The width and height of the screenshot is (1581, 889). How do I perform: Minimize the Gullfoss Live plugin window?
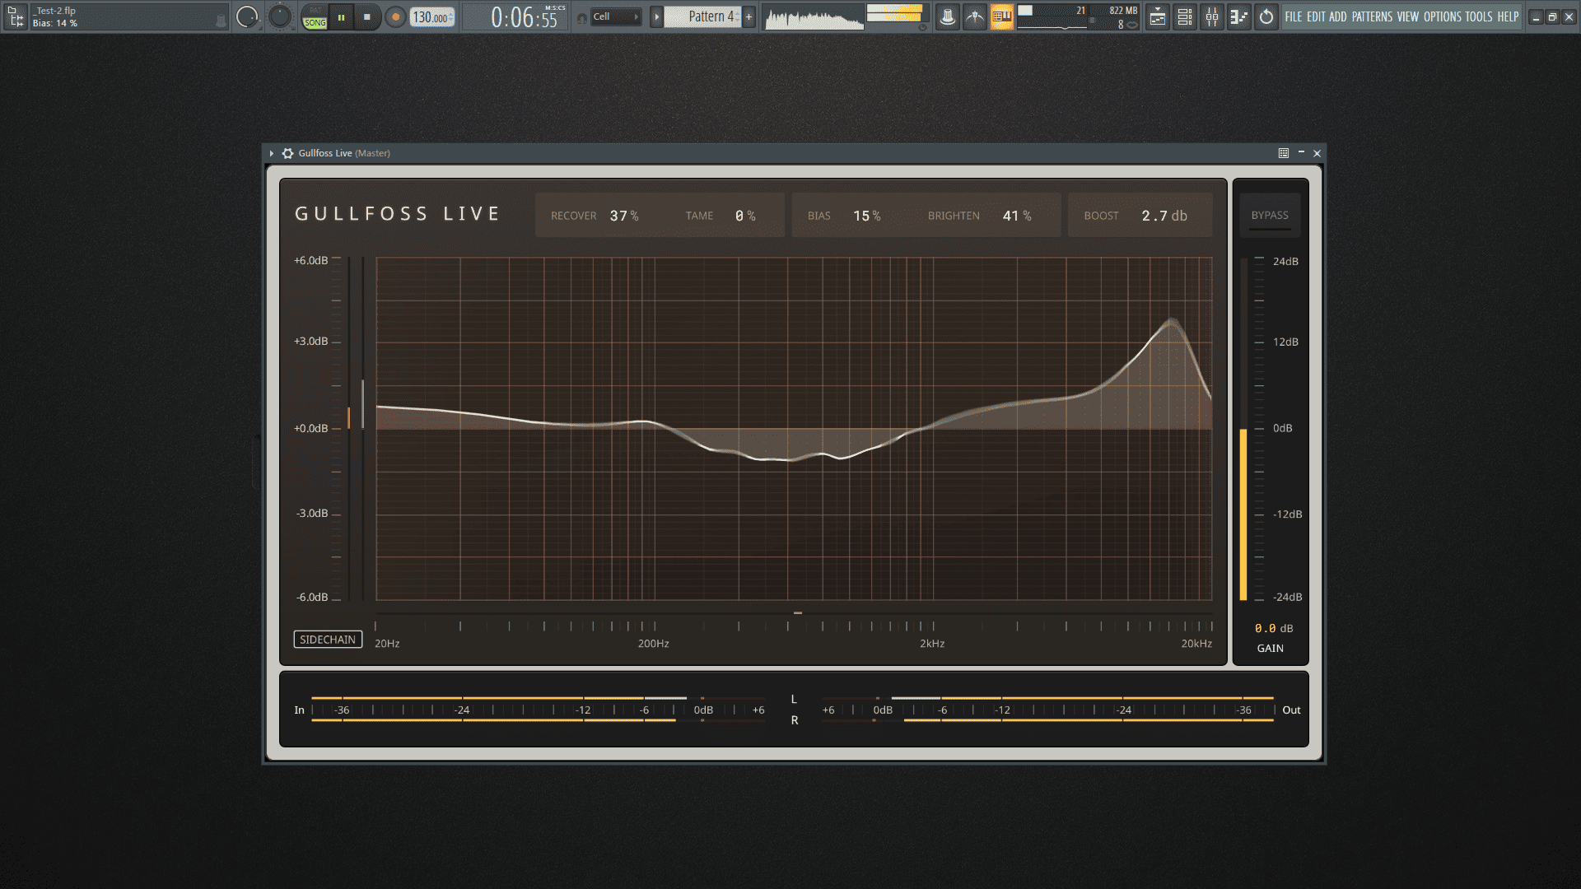[x=1301, y=153]
